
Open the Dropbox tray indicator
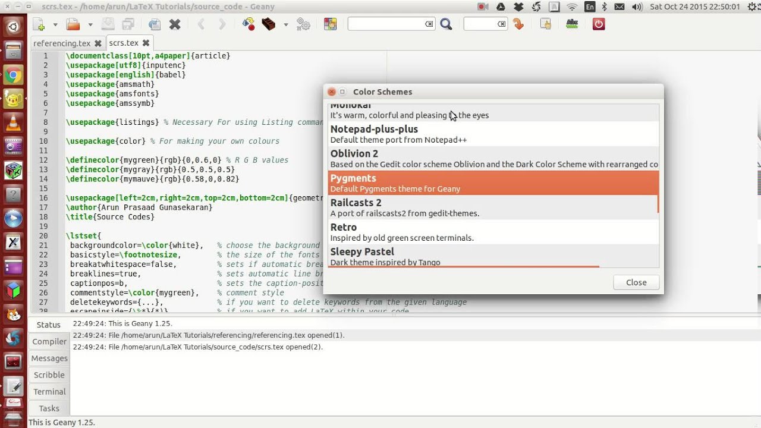pos(518,7)
